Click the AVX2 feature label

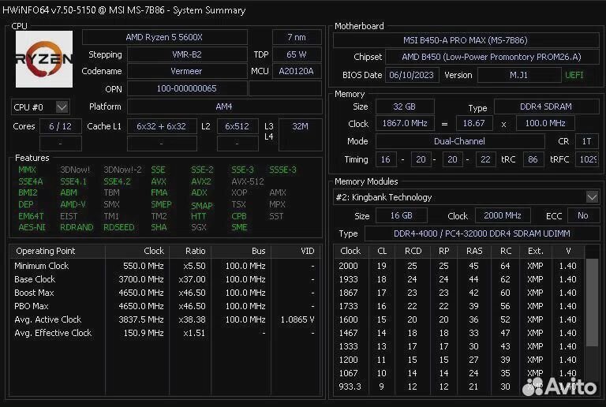click(201, 181)
